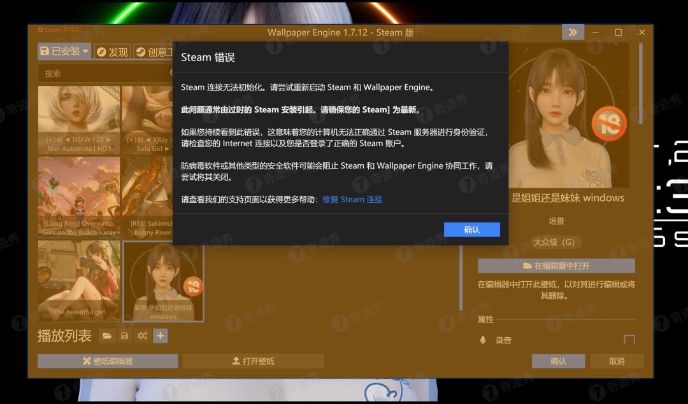Switch to the 发现 tab
This screenshot has height=404, width=688.
[113, 52]
